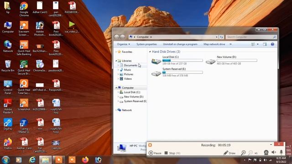Click the recorder zoom out magnifier

250,153
